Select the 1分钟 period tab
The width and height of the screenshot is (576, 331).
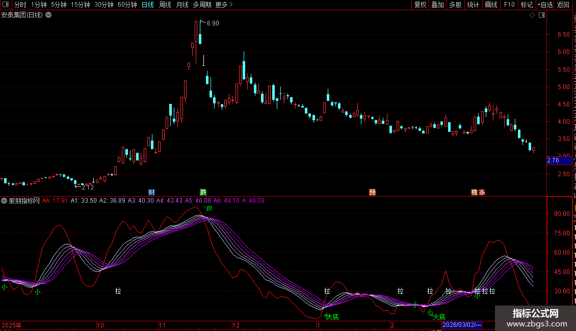[x=39, y=5]
